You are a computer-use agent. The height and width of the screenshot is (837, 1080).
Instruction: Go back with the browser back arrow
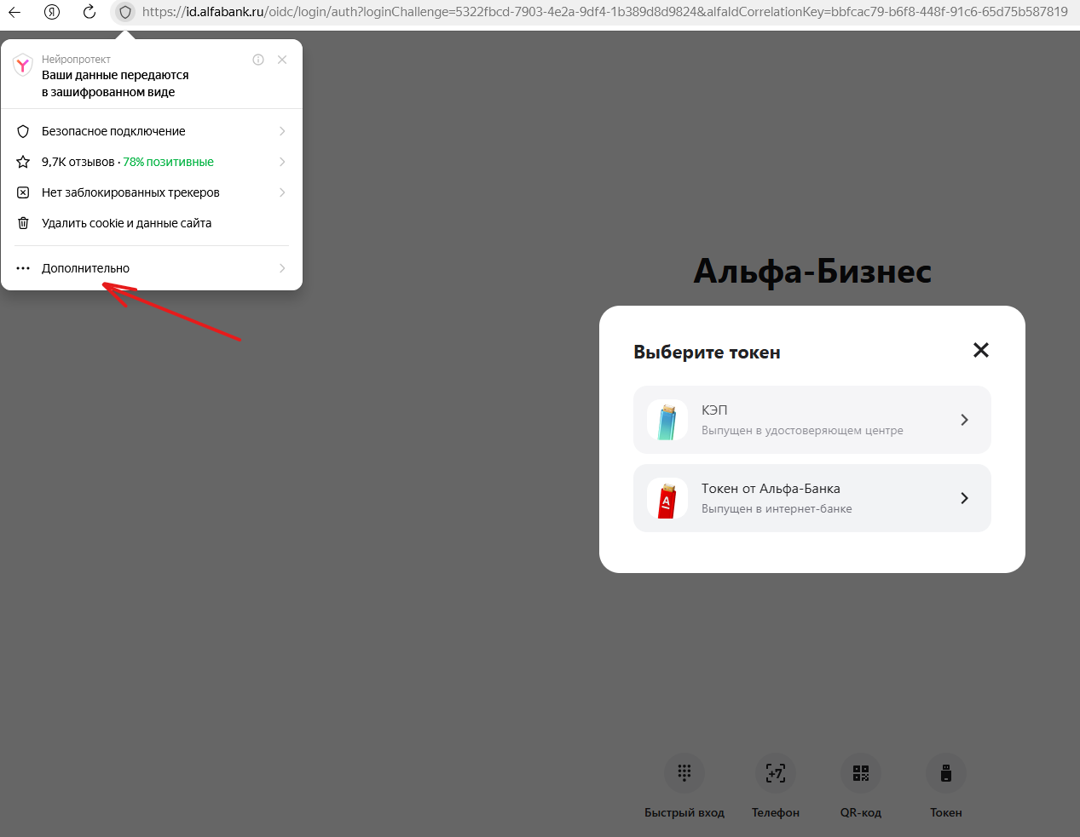pos(14,12)
